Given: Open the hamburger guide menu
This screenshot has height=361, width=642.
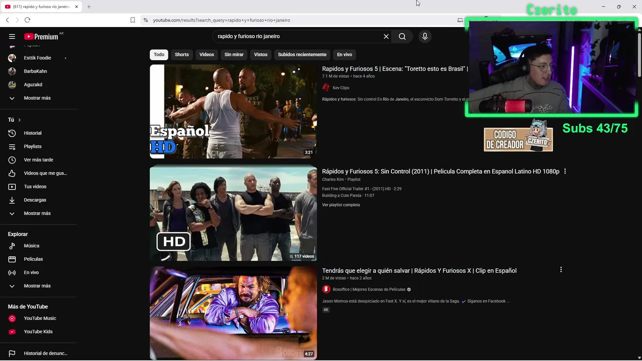Looking at the screenshot, I should coord(12,37).
